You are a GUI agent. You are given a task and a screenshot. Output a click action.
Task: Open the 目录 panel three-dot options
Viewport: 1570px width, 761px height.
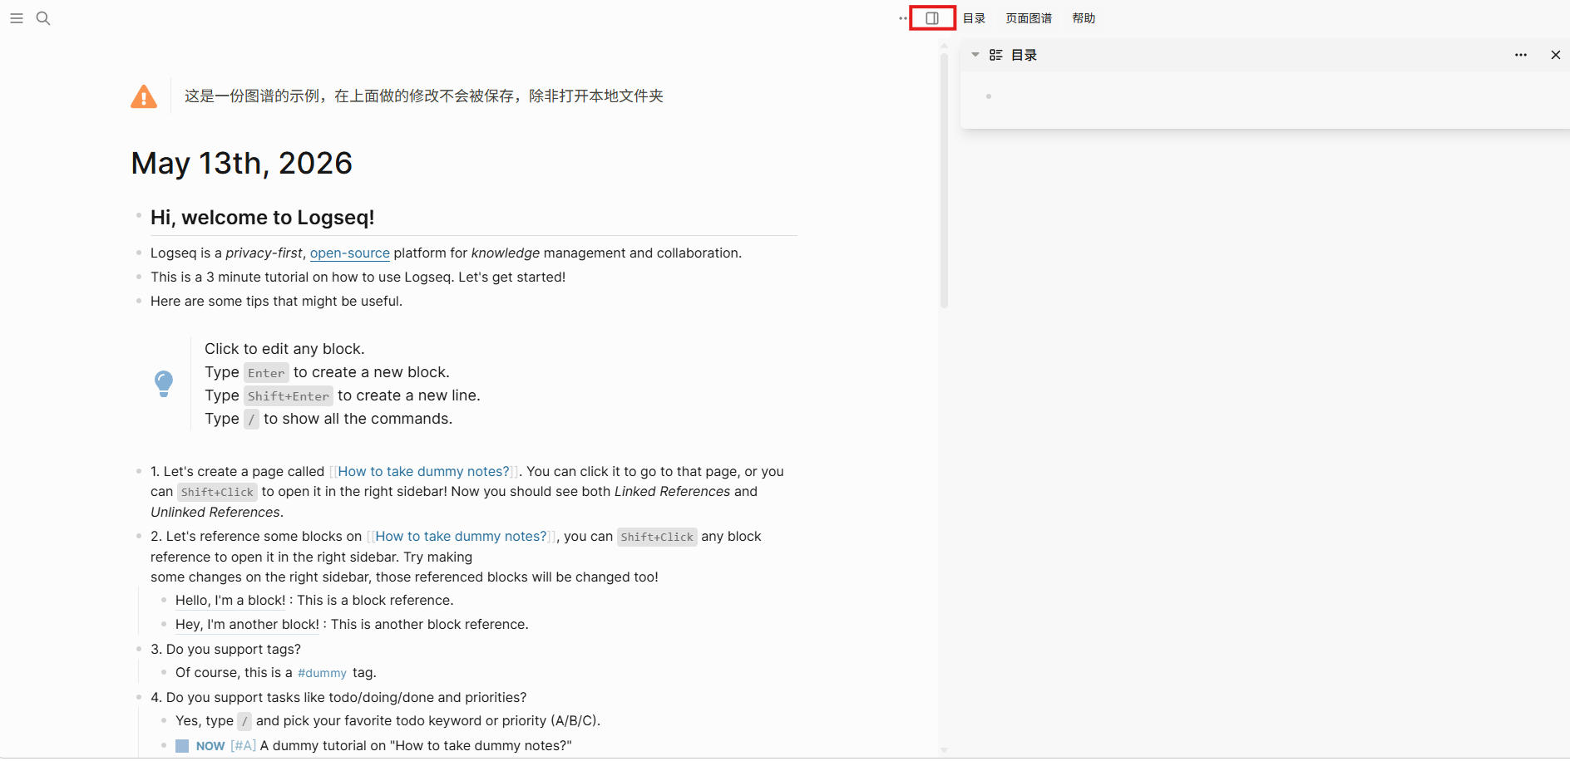[1521, 55]
